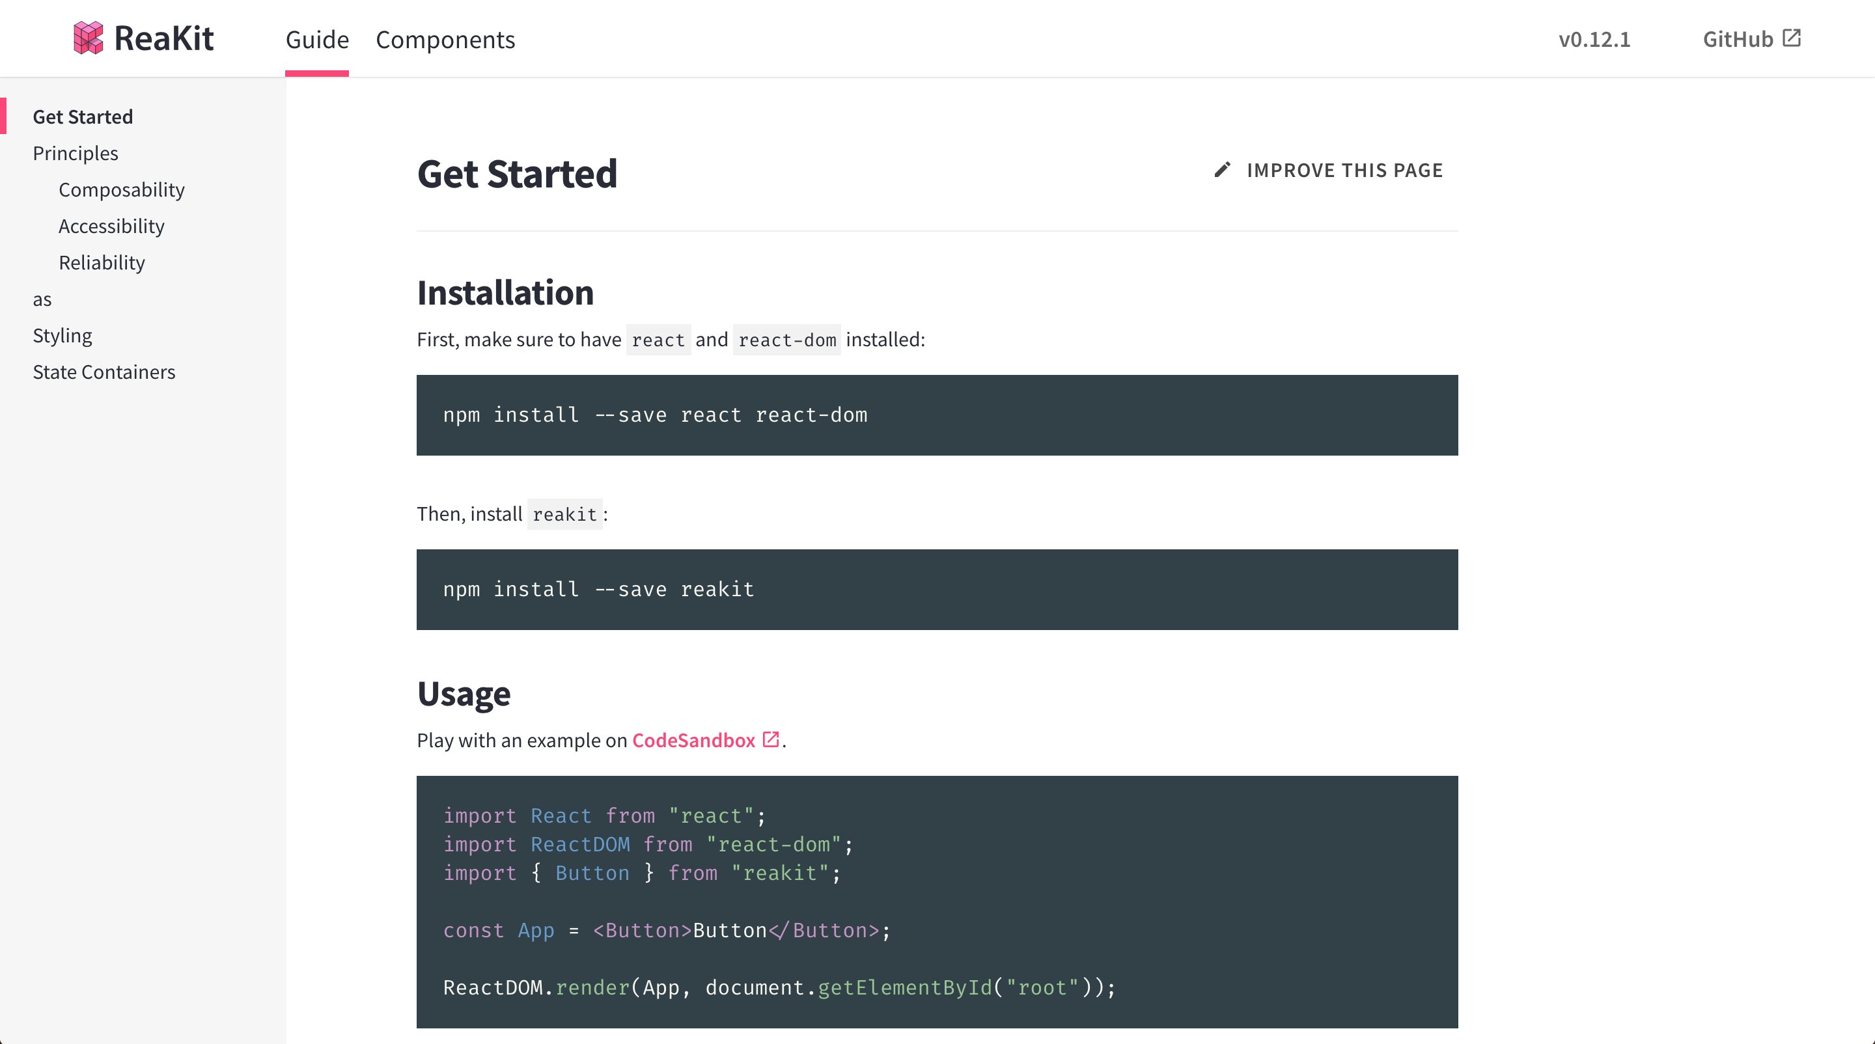This screenshot has width=1875, height=1044.
Task: Open the GitHub link in header
Action: click(x=1751, y=38)
